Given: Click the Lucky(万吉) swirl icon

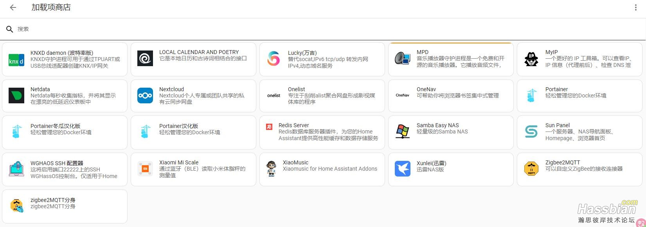Looking at the screenshot, I should (x=274, y=59).
